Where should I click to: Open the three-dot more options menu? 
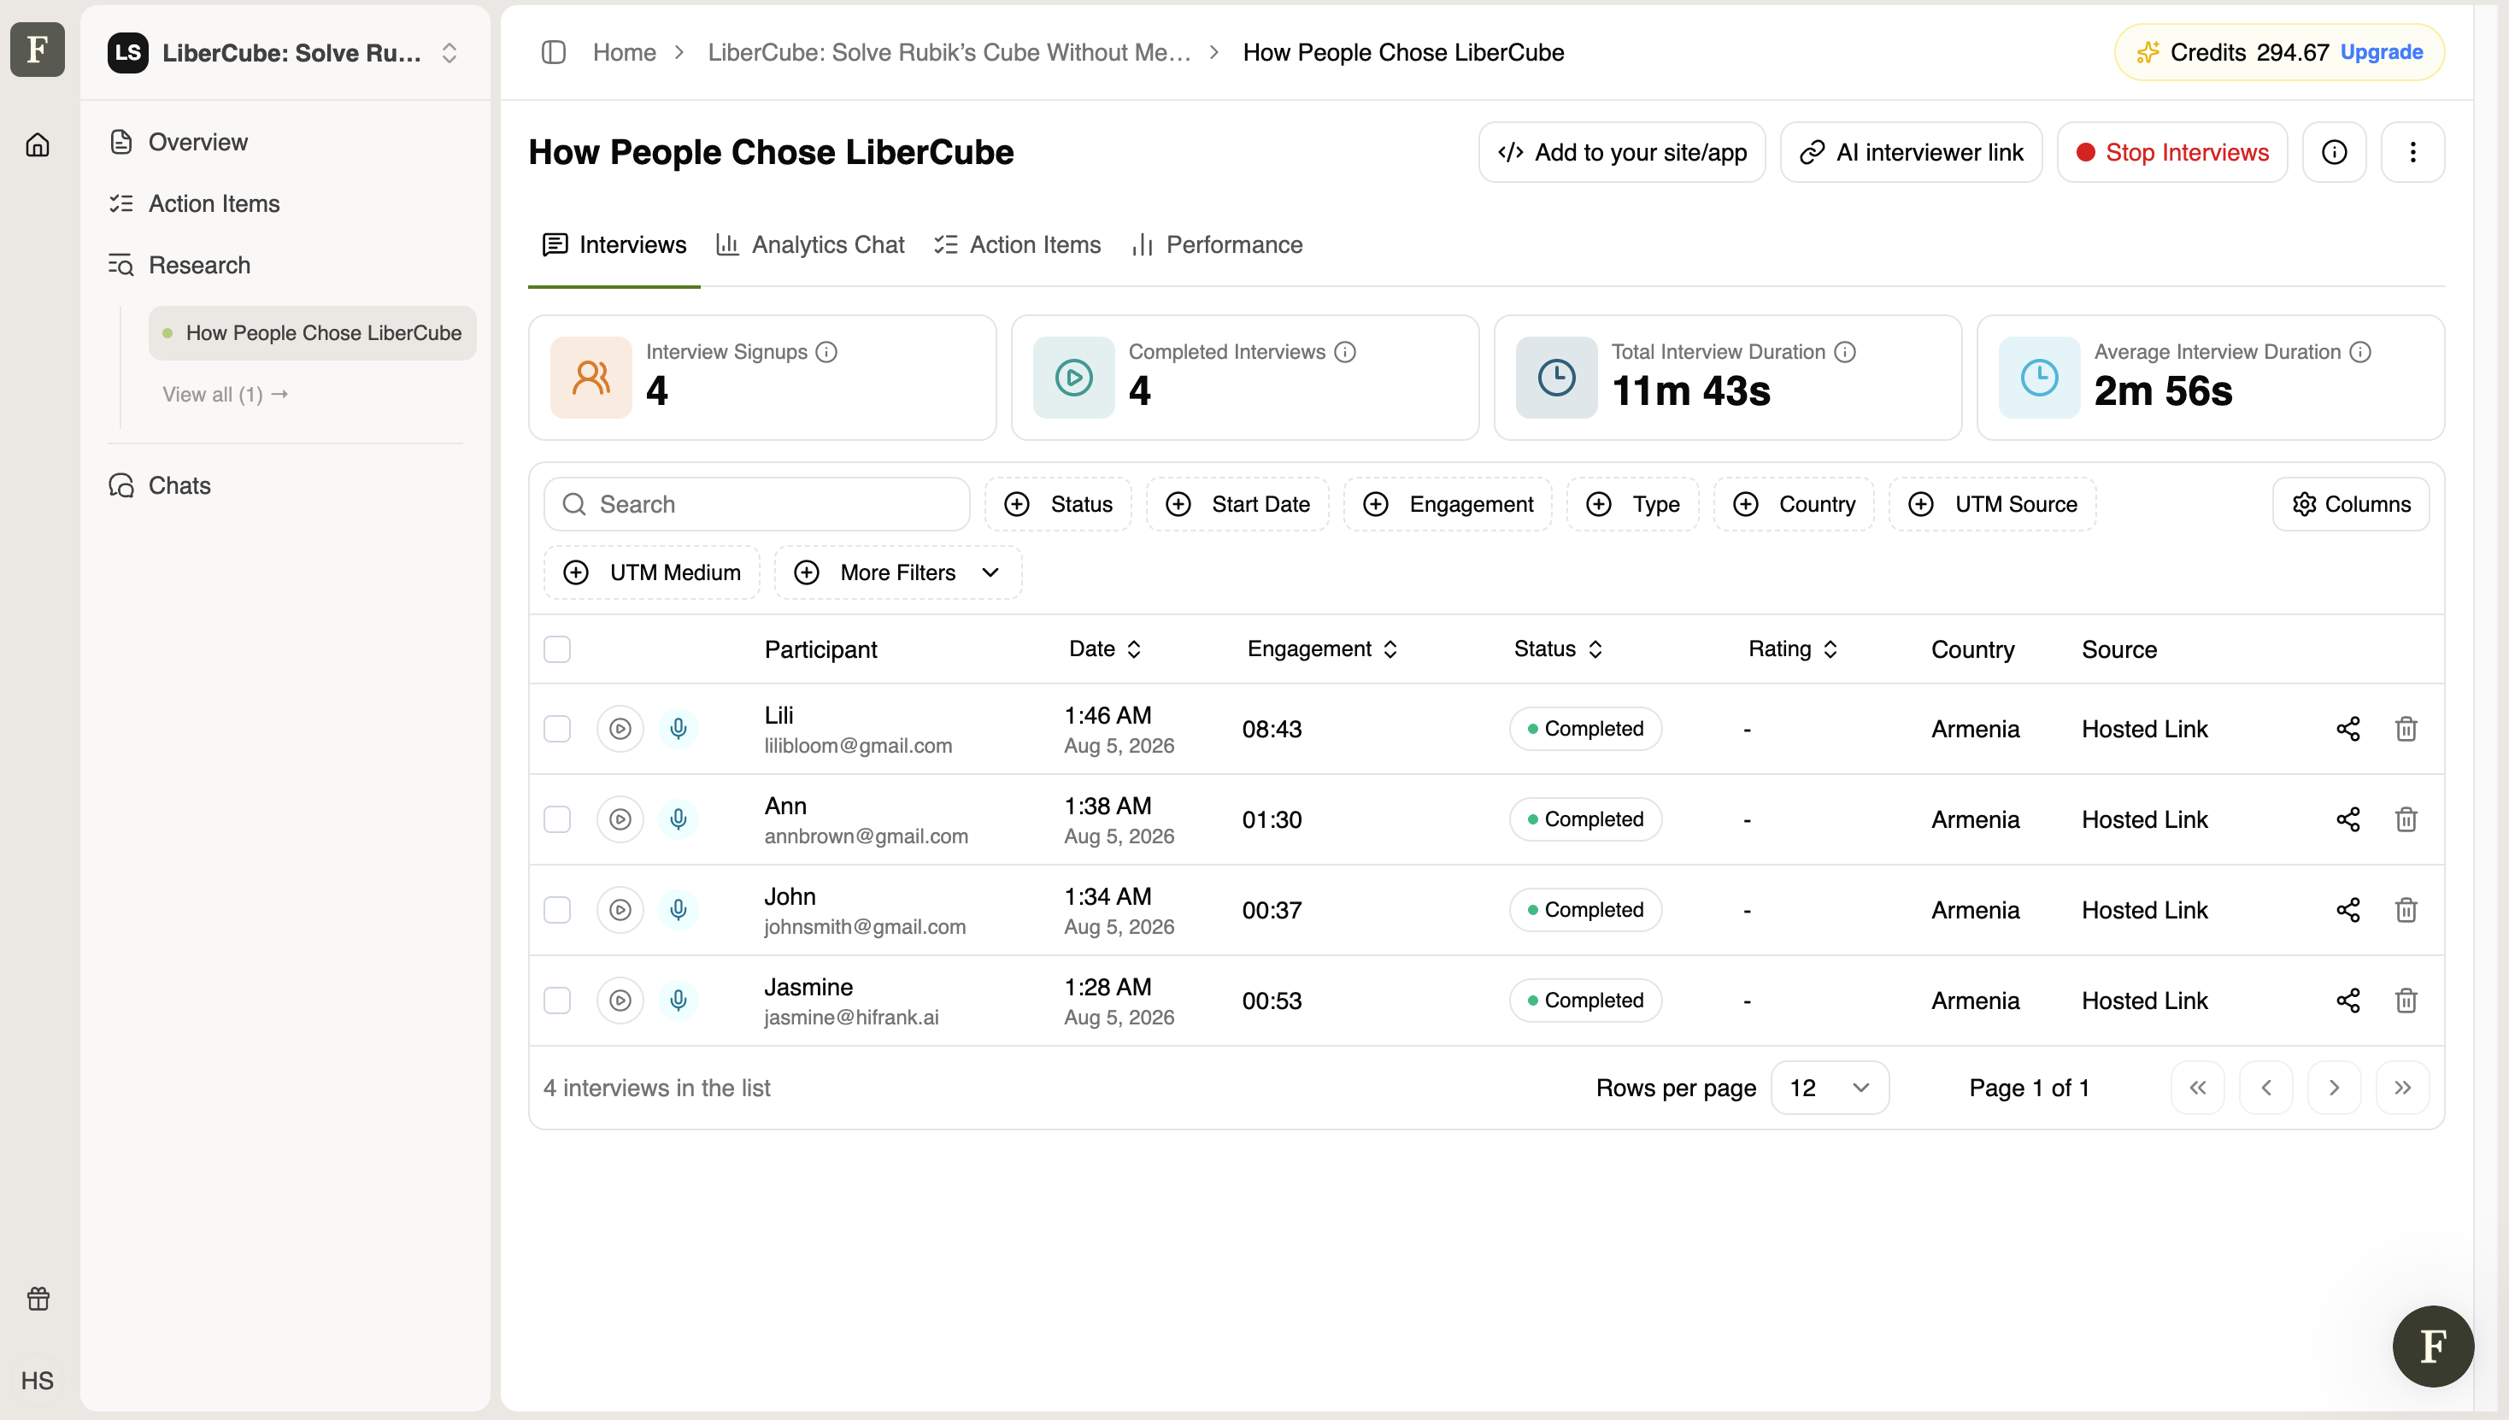point(2412,152)
